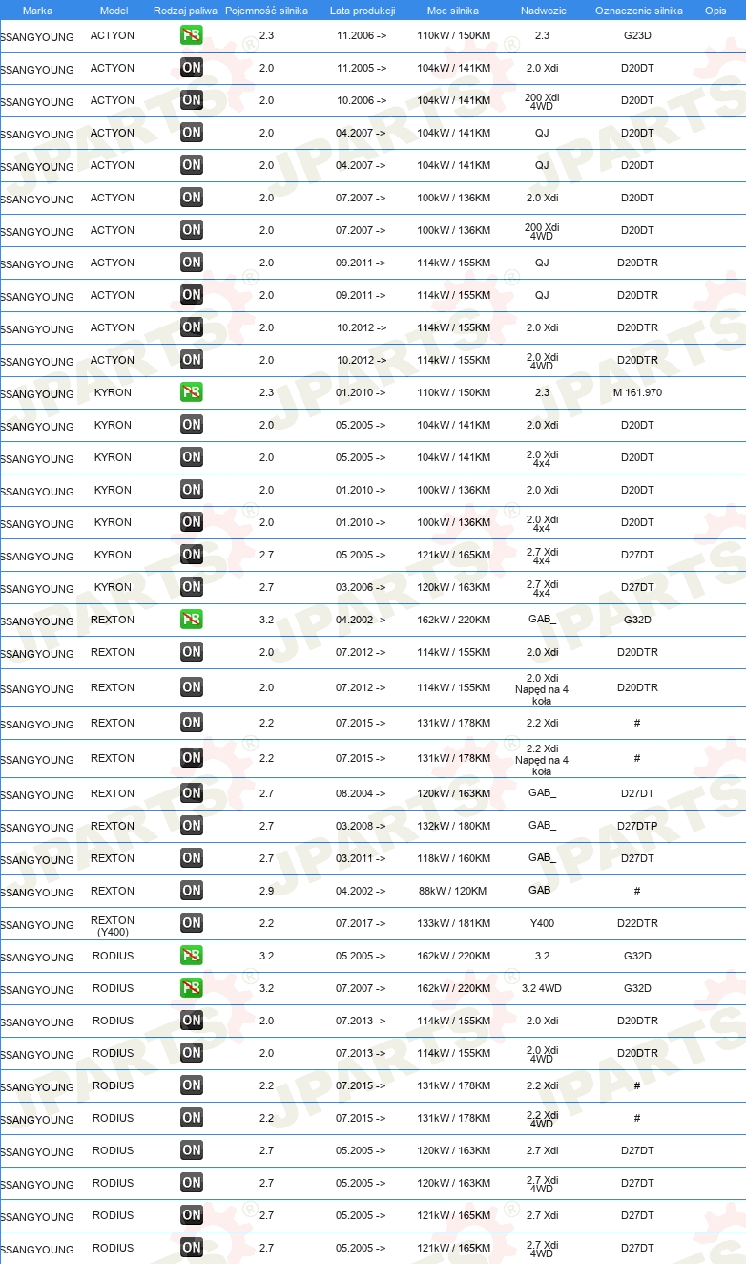Click ON icon for ACTYON 07.2007 2.0 Xdi row
Image resolution: width=746 pixels, height=1264 pixels.
click(x=192, y=198)
